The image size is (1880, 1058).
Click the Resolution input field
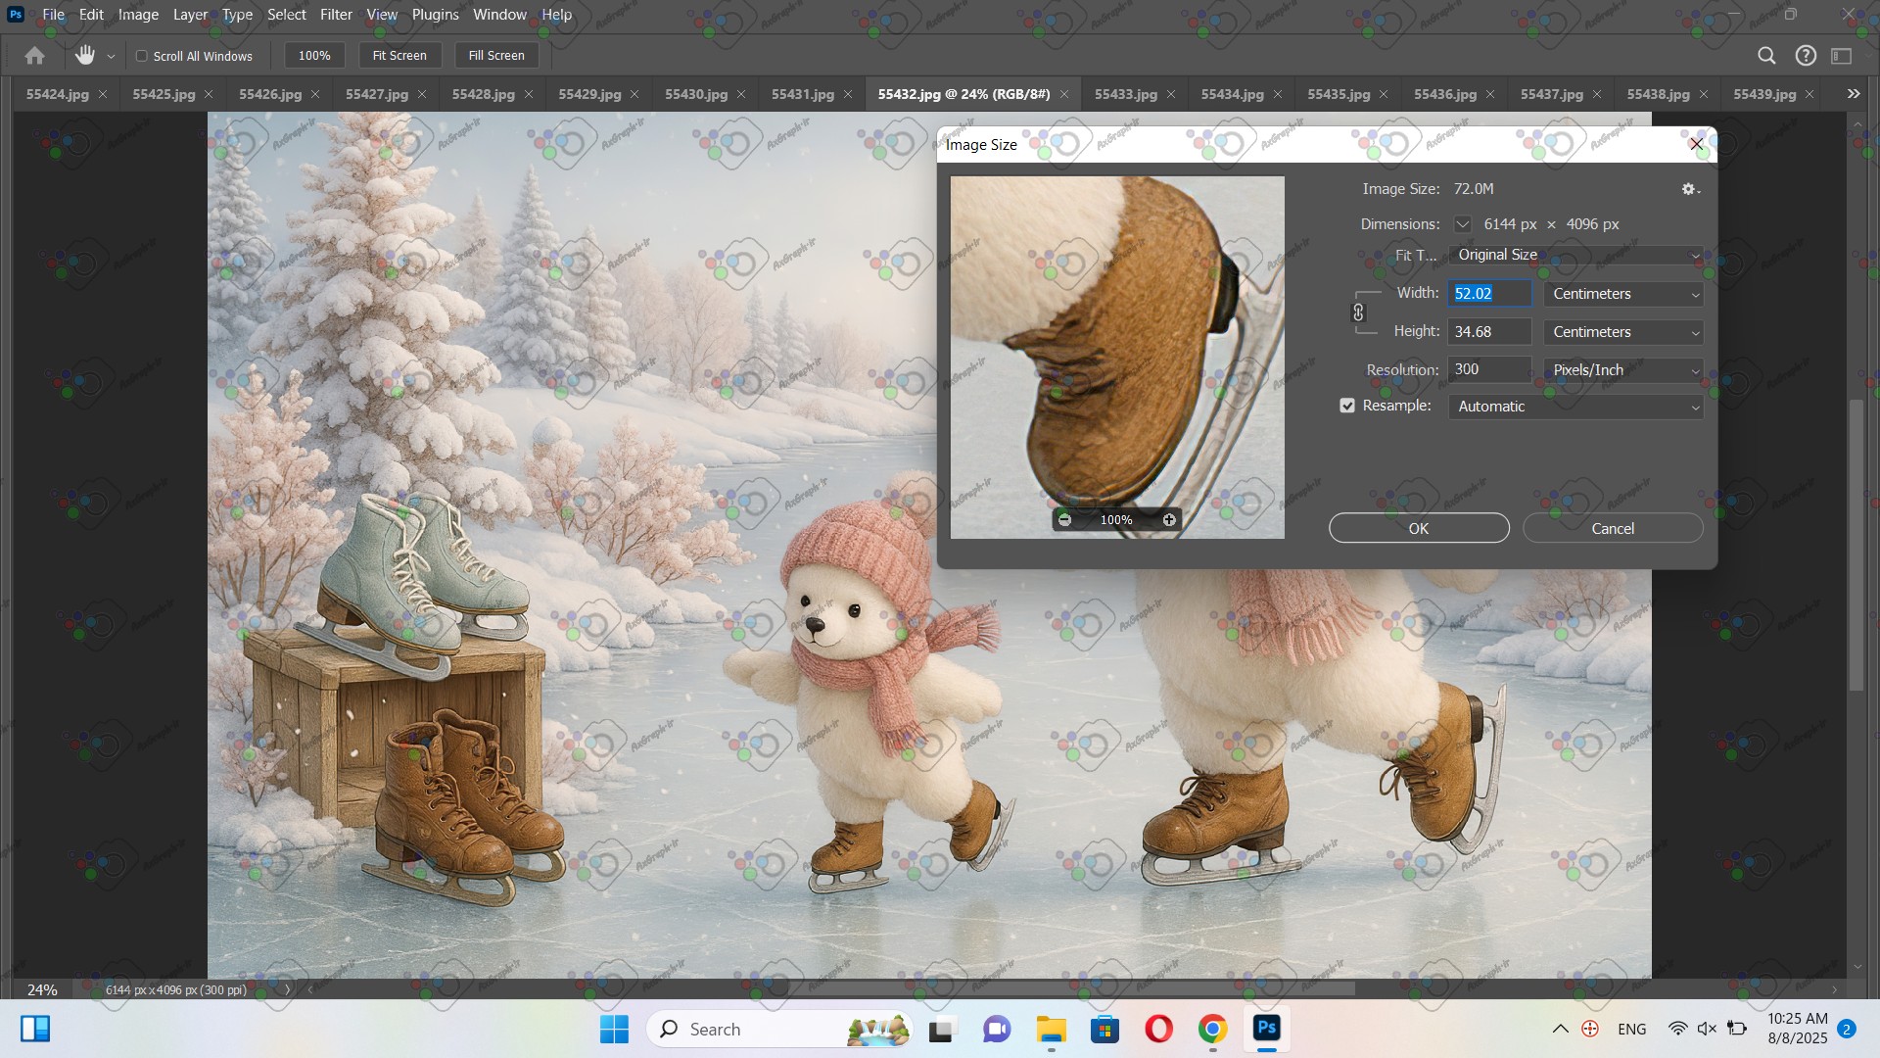pos(1489,369)
